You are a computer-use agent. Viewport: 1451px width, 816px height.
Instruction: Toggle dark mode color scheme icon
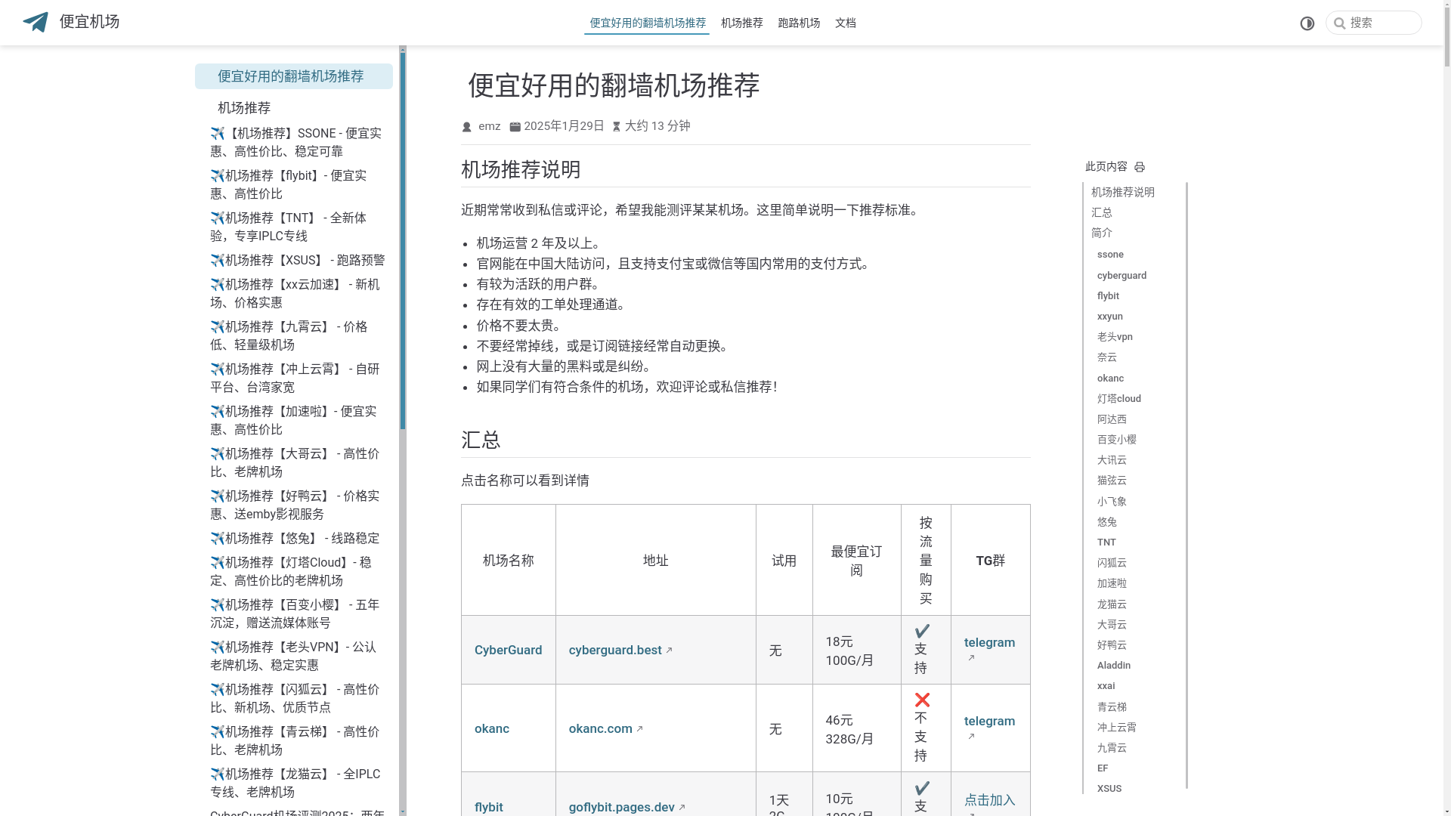[1307, 23]
